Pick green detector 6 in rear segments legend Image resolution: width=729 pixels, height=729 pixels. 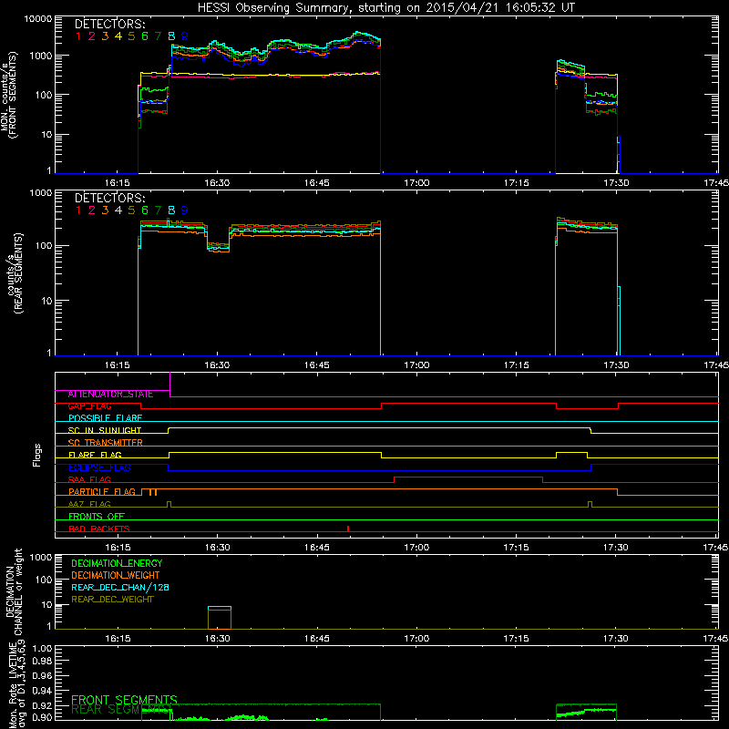pyautogui.click(x=145, y=210)
